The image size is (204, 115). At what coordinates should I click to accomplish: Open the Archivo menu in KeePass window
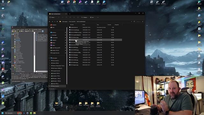[14, 29]
